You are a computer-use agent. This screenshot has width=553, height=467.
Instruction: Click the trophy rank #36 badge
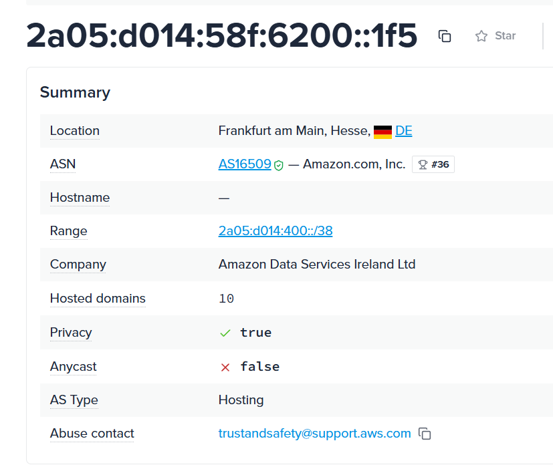coord(433,164)
